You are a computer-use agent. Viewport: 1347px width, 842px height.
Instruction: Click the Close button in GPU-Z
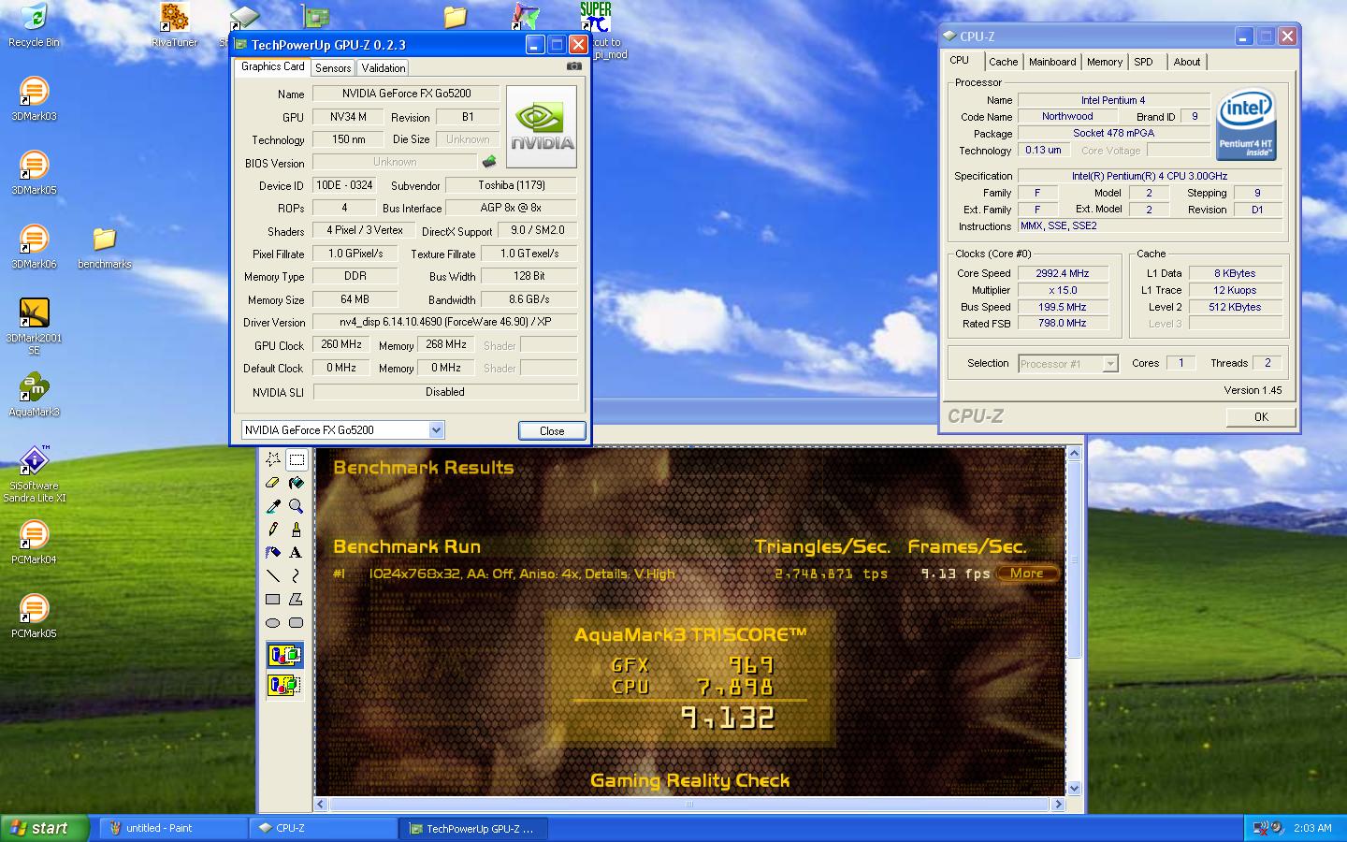tap(552, 430)
